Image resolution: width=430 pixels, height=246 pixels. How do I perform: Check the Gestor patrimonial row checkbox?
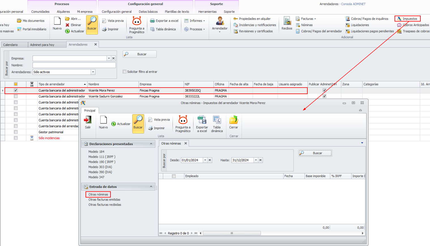(x=16, y=132)
